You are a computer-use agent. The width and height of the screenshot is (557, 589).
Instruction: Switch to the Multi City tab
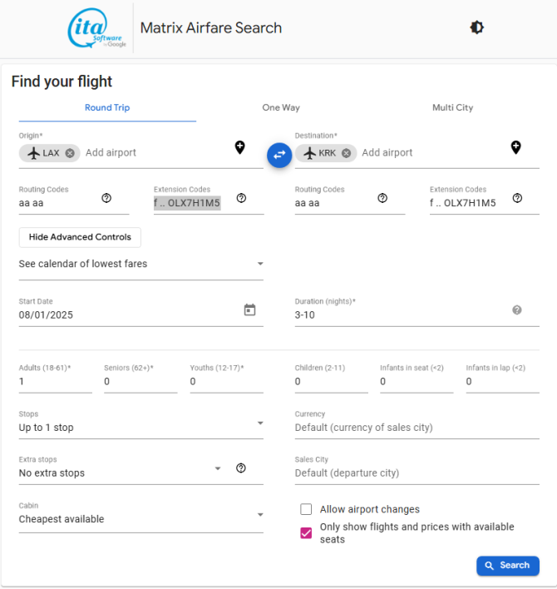click(452, 108)
